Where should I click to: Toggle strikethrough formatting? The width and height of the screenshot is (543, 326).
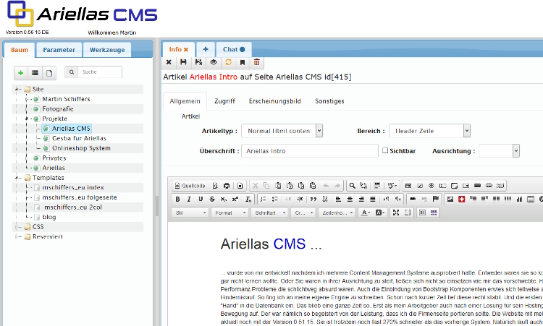coord(212,199)
